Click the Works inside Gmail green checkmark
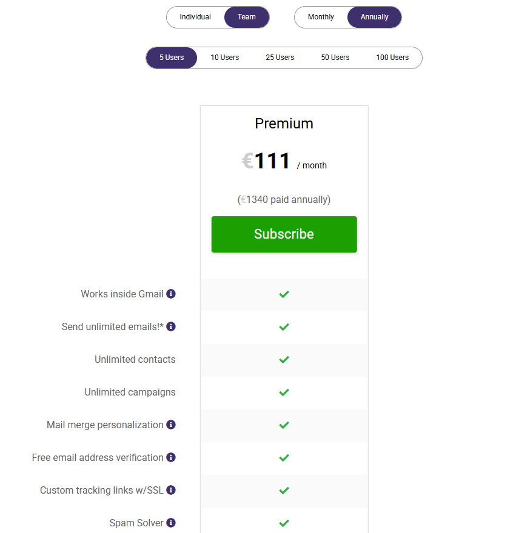Viewport: 516px width, 533px height. (284, 294)
